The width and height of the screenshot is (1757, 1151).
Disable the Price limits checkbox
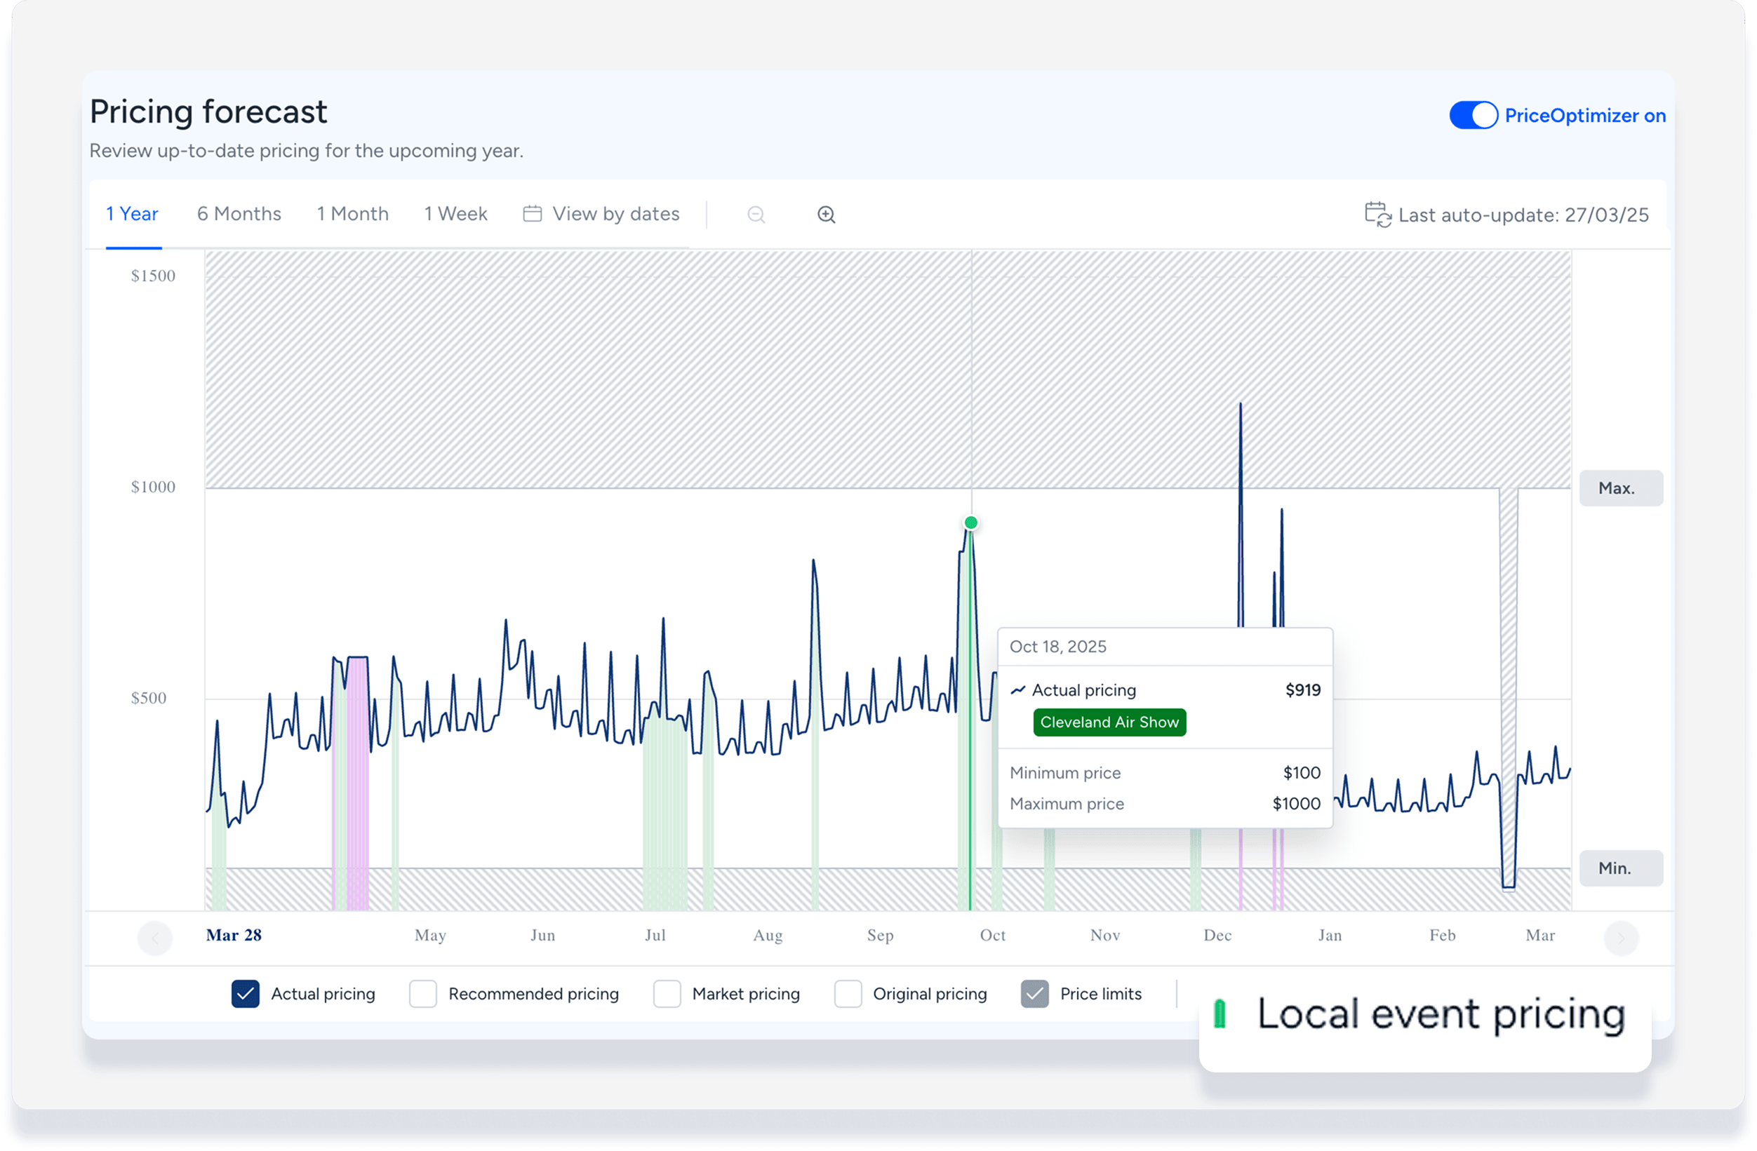click(x=1034, y=994)
